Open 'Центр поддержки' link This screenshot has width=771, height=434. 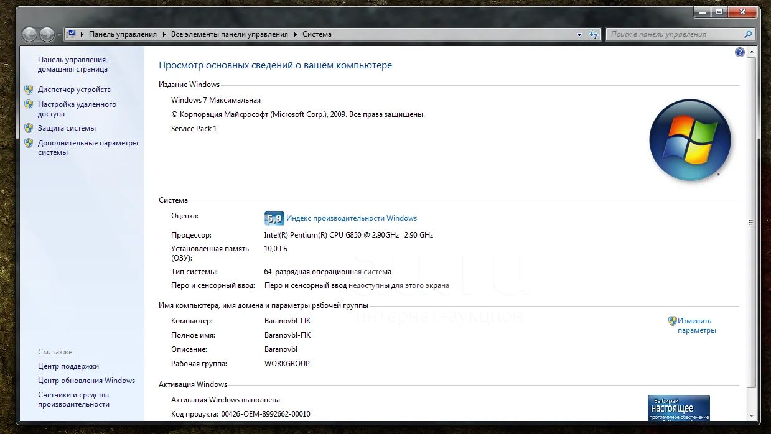click(x=68, y=366)
